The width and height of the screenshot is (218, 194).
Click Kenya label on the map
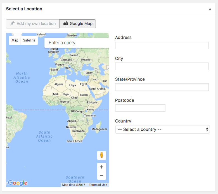click(x=90, y=110)
